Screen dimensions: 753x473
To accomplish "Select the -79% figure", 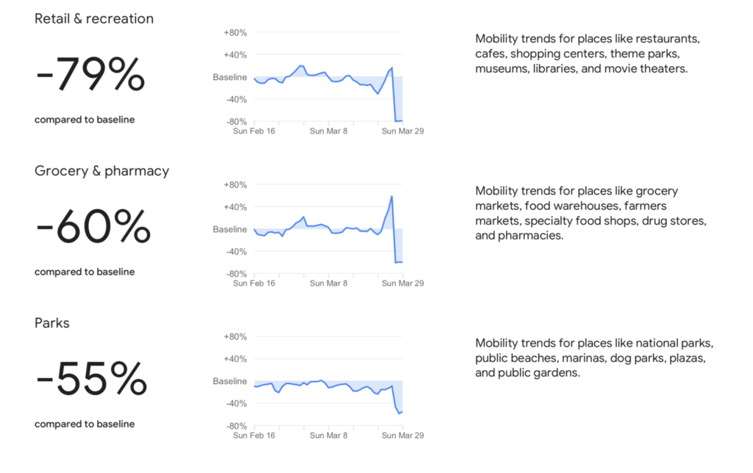I will click(90, 75).
